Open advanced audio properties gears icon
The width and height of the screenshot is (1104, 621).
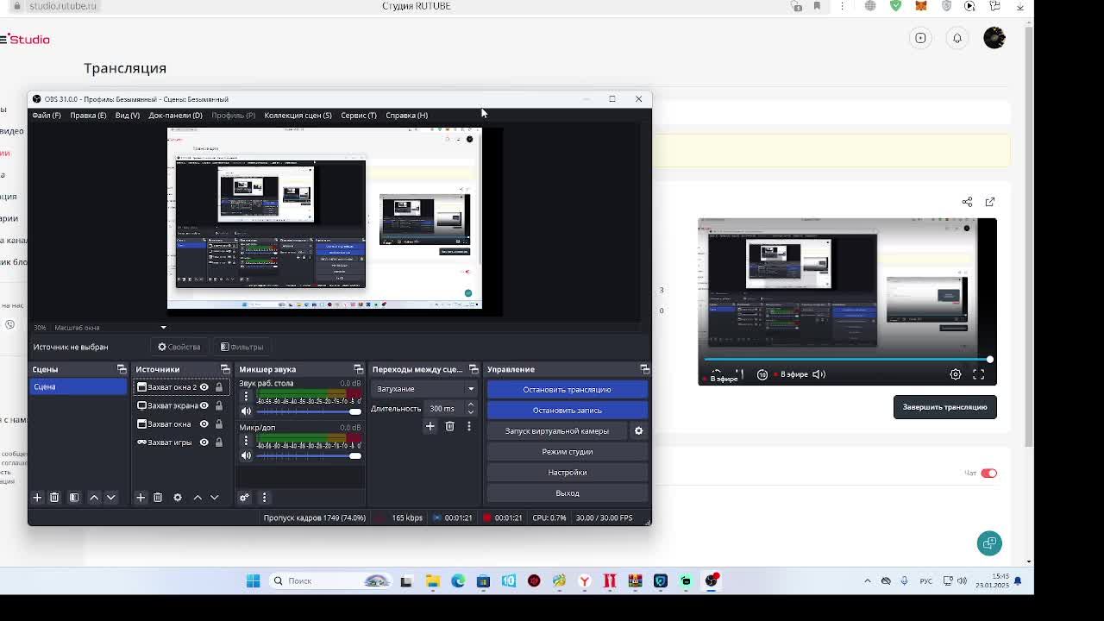(x=244, y=498)
